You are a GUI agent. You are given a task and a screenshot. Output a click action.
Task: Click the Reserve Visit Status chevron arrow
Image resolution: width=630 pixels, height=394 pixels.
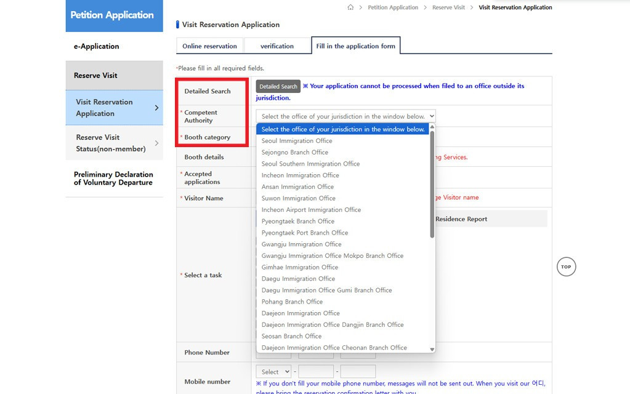(156, 143)
